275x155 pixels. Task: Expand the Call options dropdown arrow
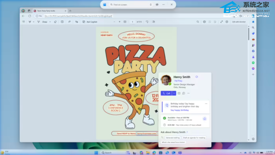click(174, 93)
